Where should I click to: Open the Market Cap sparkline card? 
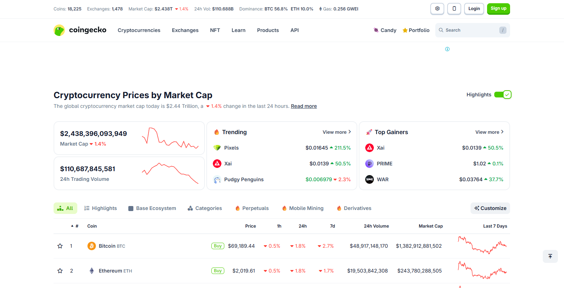[x=129, y=138]
